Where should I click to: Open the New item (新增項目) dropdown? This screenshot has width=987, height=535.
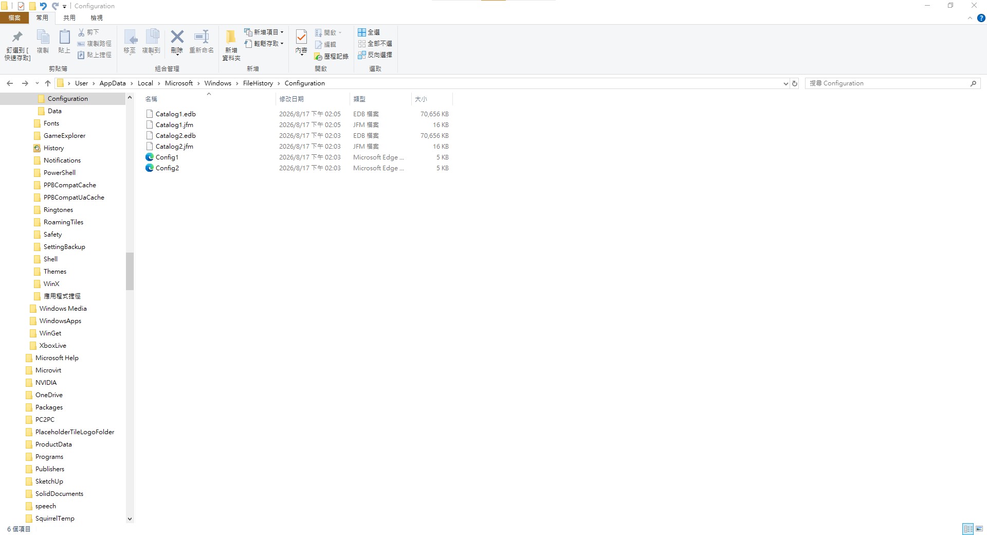pyautogui.click(x=264, y=32)
